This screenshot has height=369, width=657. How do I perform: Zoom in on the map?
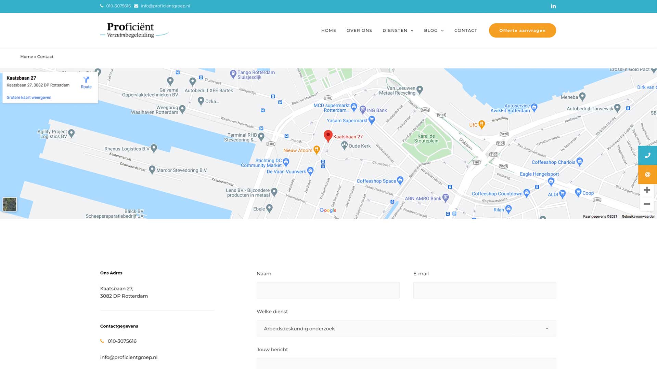point(647,190)
